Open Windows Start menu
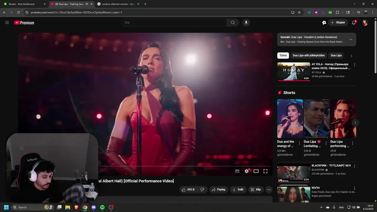This screenshot has width=377, height=212. pos(6,207)
